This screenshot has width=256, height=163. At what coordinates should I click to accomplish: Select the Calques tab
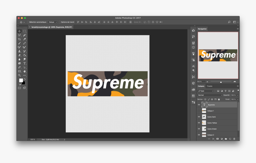tap(201, 86)
